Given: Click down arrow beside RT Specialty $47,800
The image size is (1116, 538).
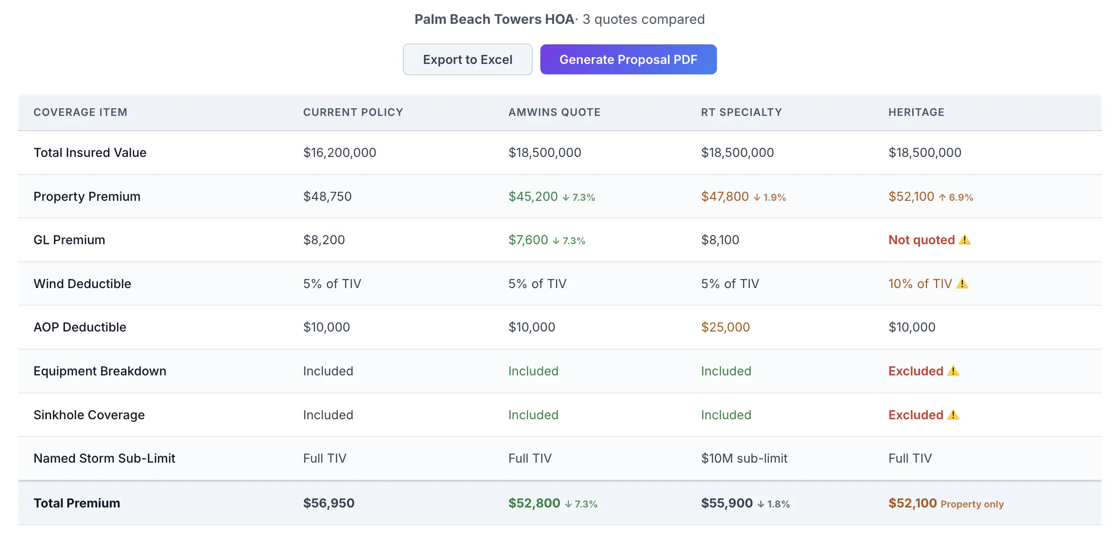Looking at the screenshot, I should (x=757, y=197).
